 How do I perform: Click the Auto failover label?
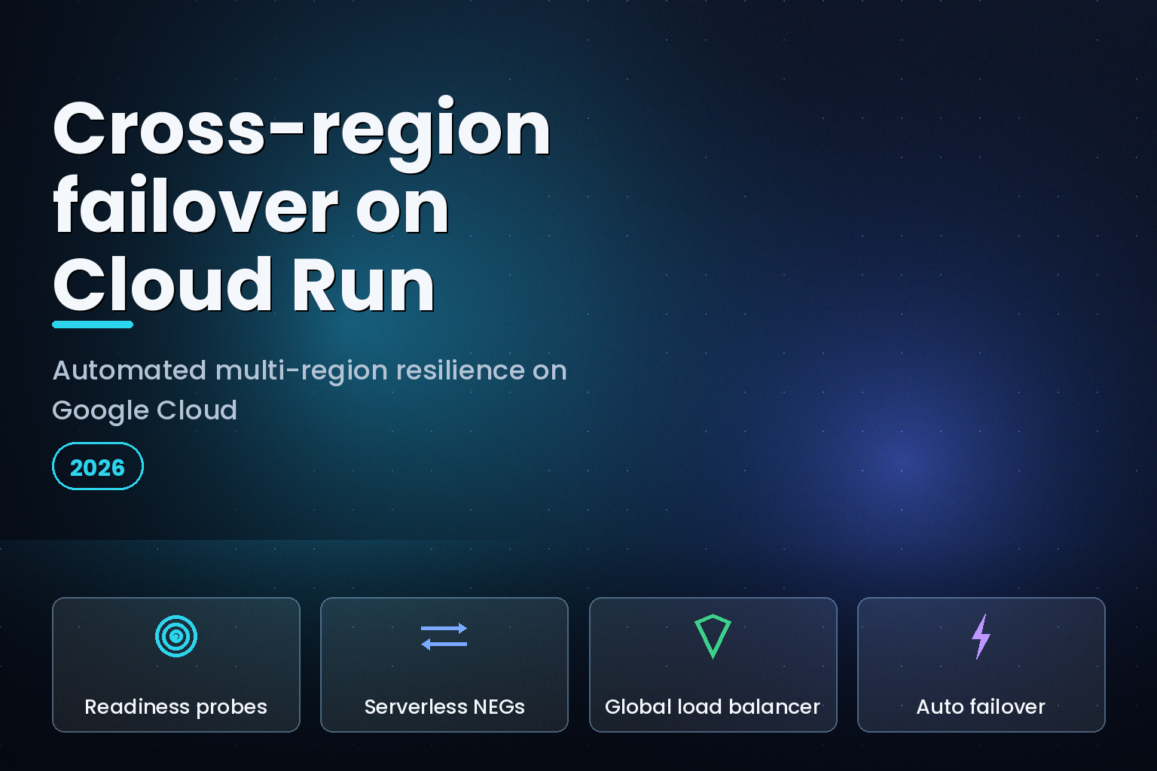(x=981, y=707)
